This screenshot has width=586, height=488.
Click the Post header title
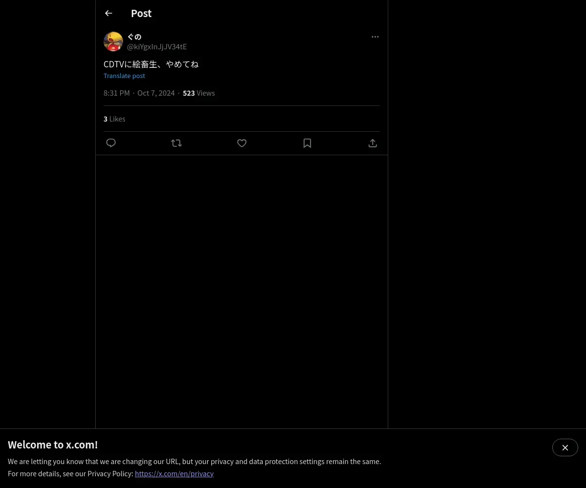point(141,13)
